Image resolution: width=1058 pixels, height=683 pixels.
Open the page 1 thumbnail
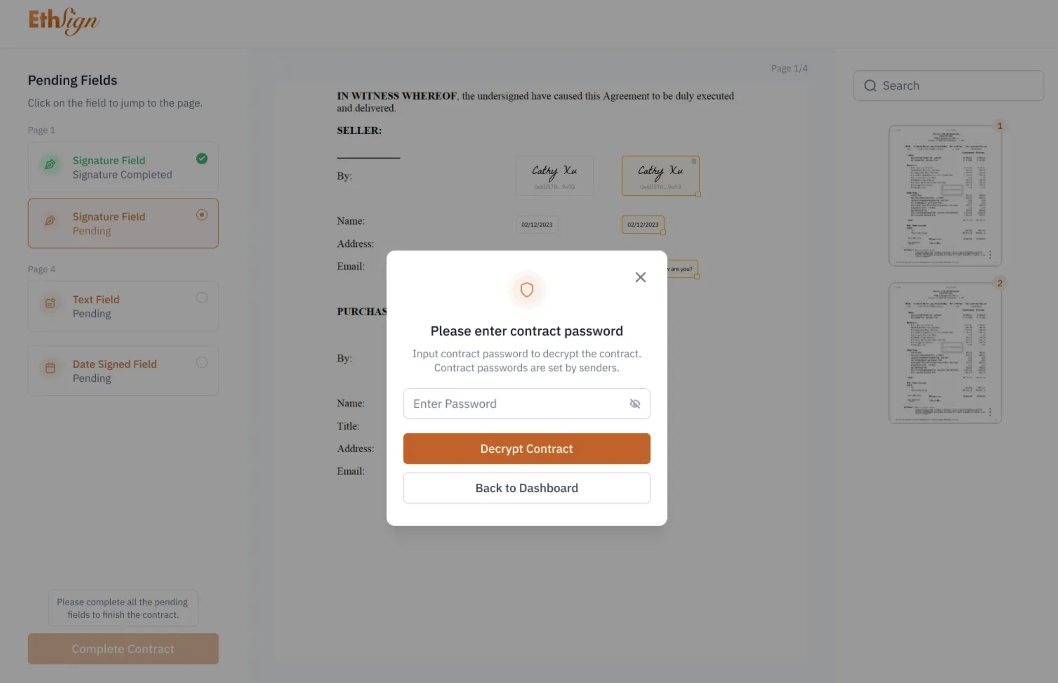pyautogui.click(x=944, y=196)
